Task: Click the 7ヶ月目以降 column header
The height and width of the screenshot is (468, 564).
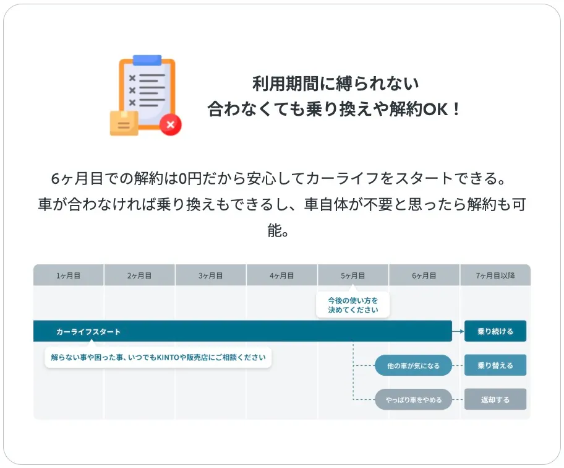Action: pos(495,275)
